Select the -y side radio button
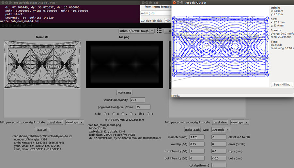This screenshot has height=168, width=294. [x=131, y=114]
